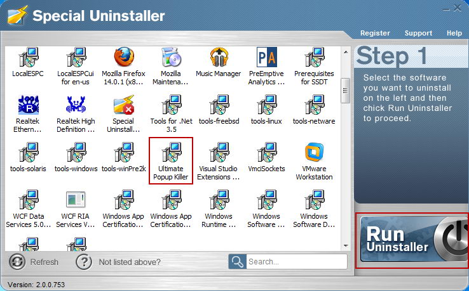469x291 pixels.
Task: Select Realtek Ethernet controller icon
Action: coord(28,105)
